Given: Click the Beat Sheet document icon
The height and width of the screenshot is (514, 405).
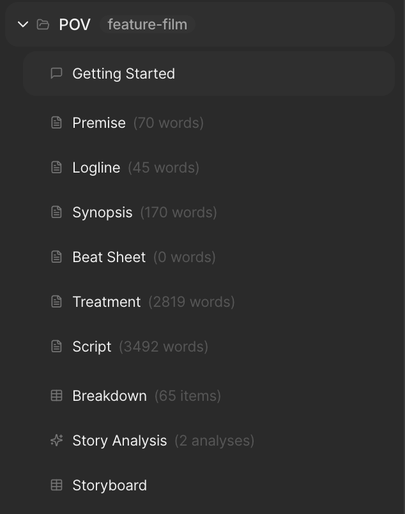Looking at the screenshot, I should 56,256.
